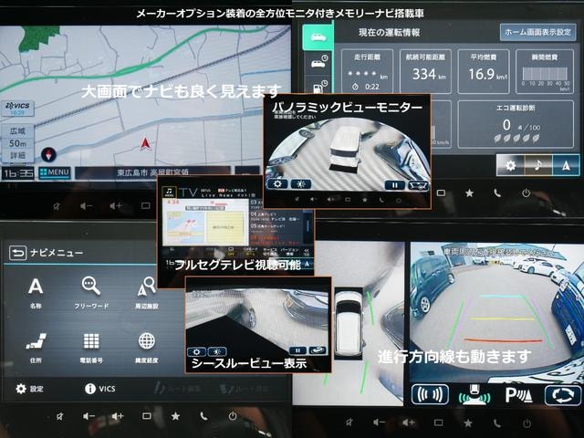This screenshot has width=584, height=438.
Task: Search destination by 緯度経度
Action: click(x=147, y=348)
